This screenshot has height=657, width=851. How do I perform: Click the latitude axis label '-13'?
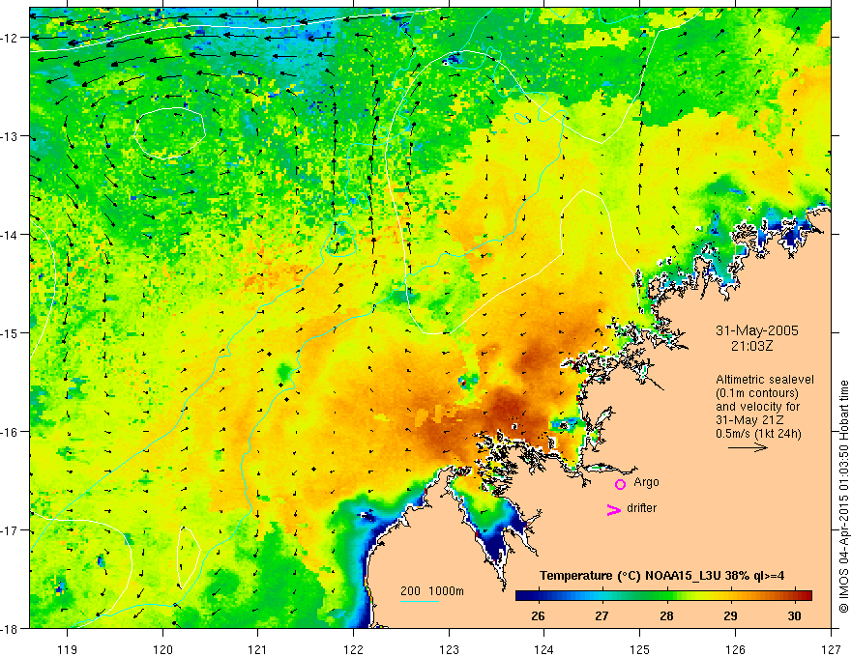pos(11,136)
